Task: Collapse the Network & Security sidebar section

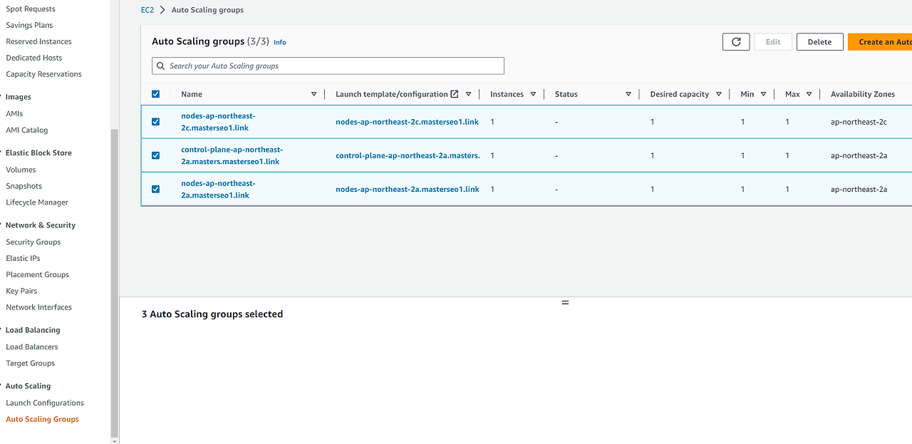Action: (x=2, y=225)
